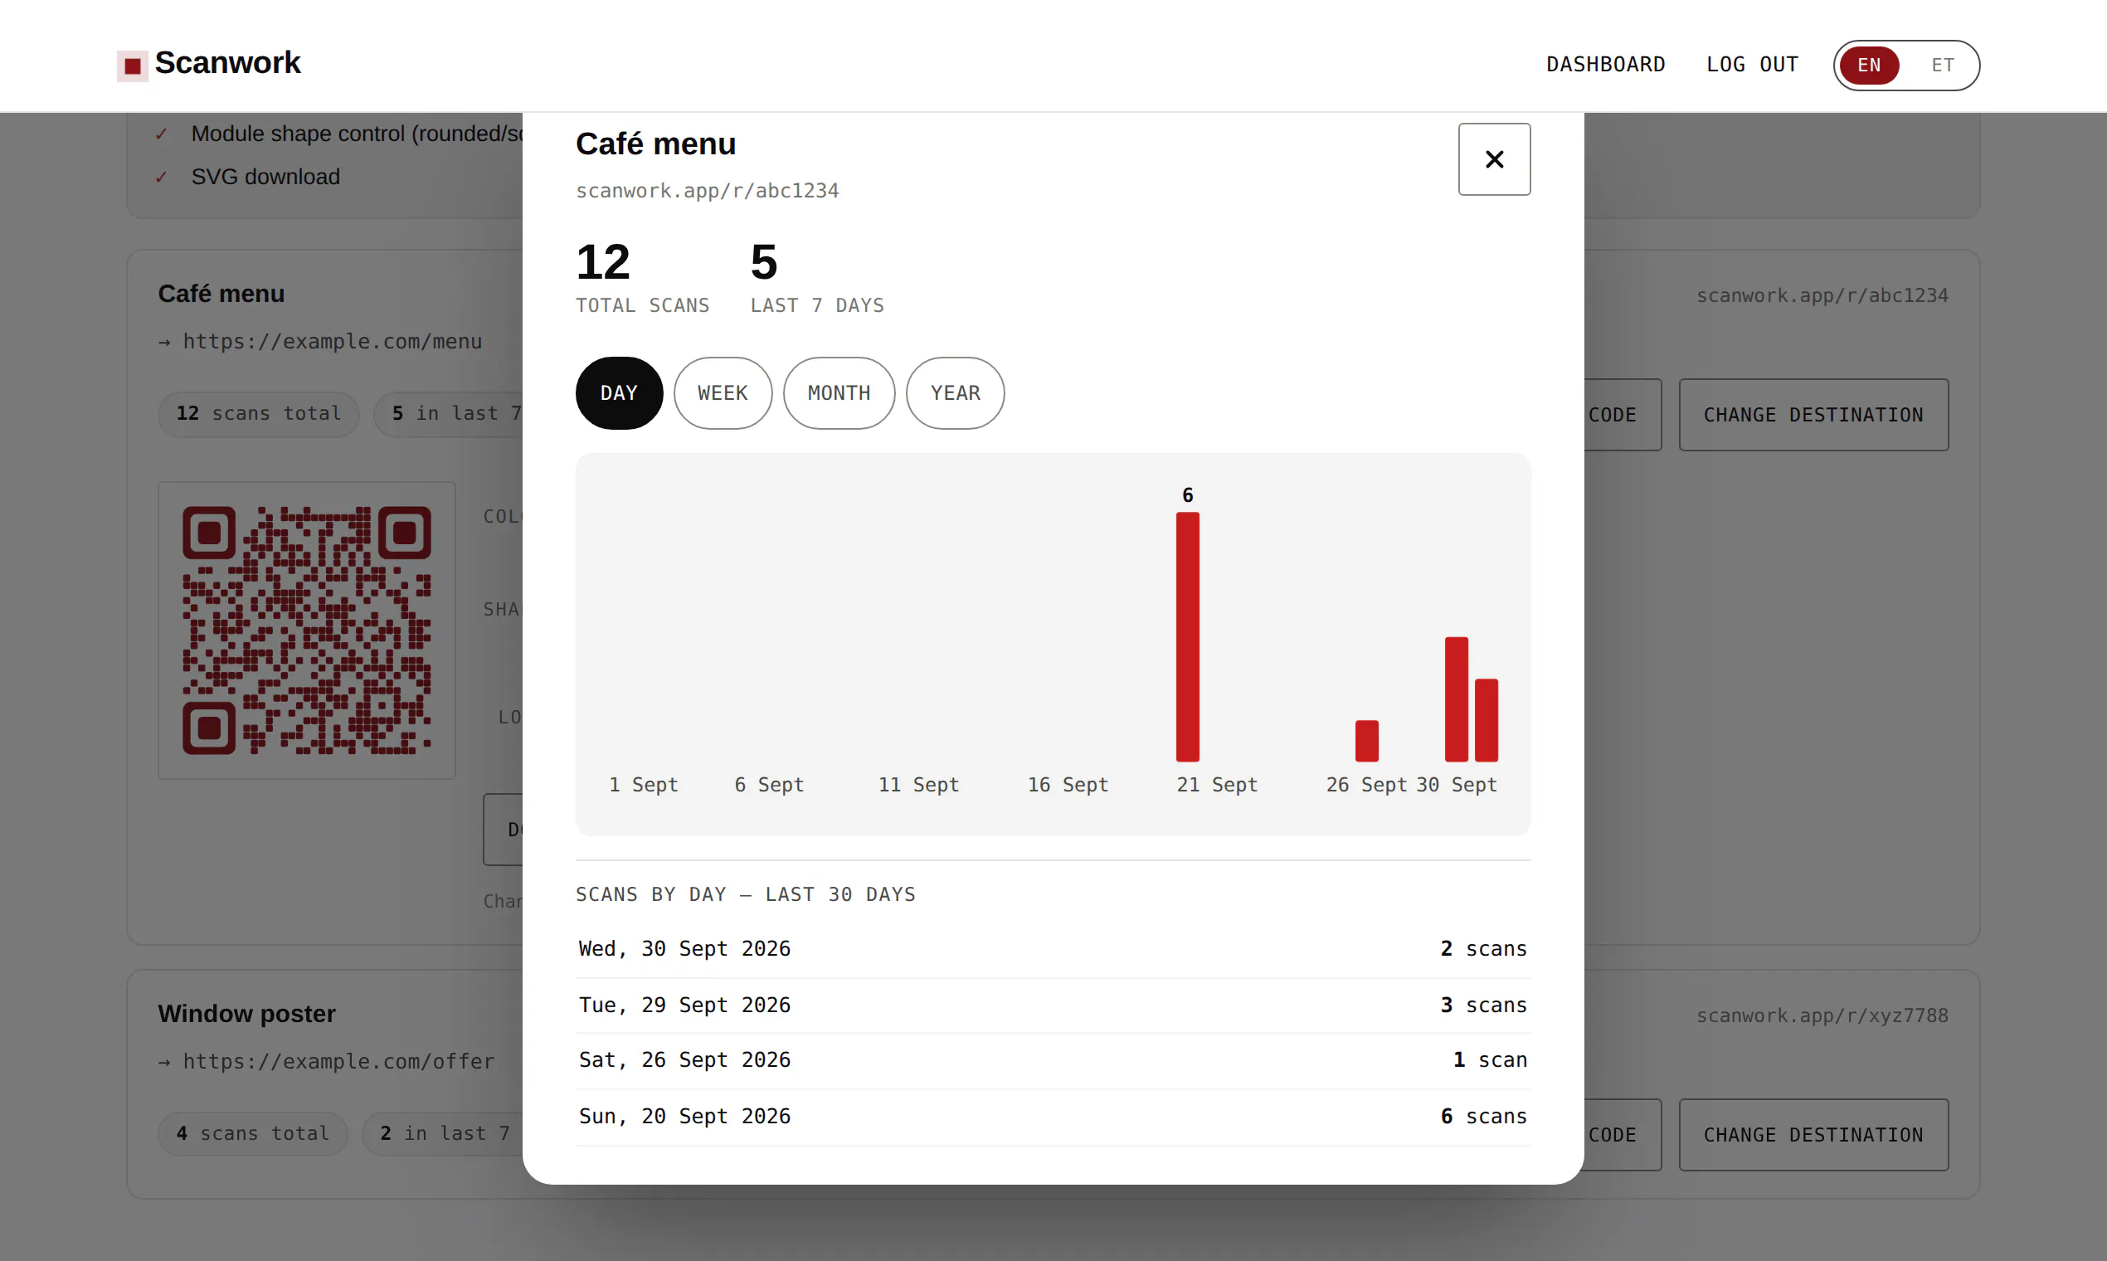Click Log Out in the header
2107x1261 pixels.
pyautogui.click(x=1752, y=65)
